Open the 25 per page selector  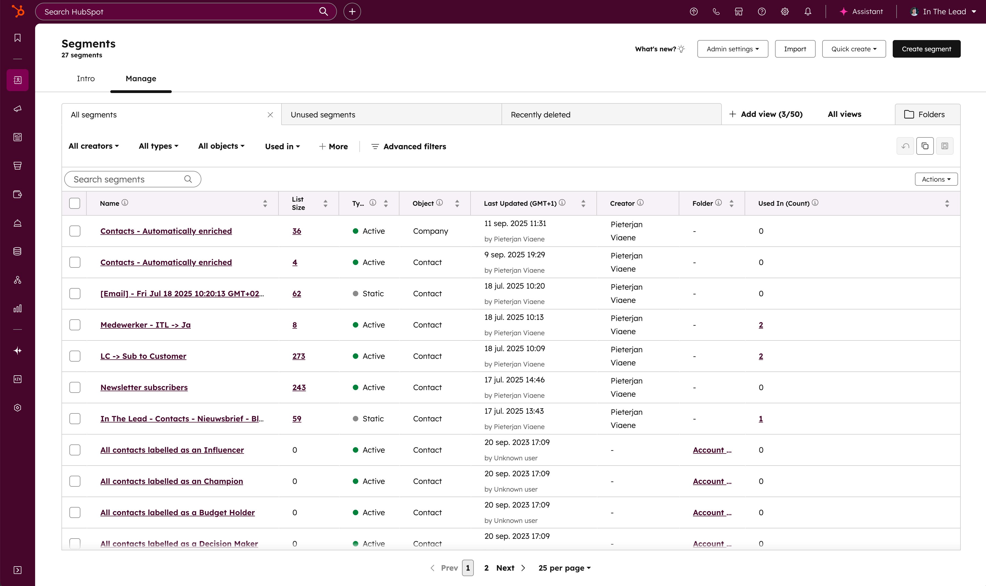(564, 568)
